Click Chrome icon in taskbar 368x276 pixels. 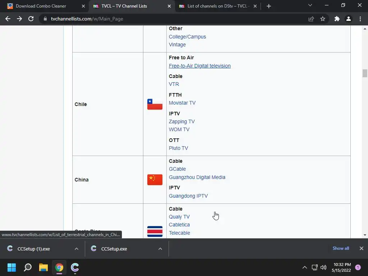pyautogui.click(x=59, y=267)
